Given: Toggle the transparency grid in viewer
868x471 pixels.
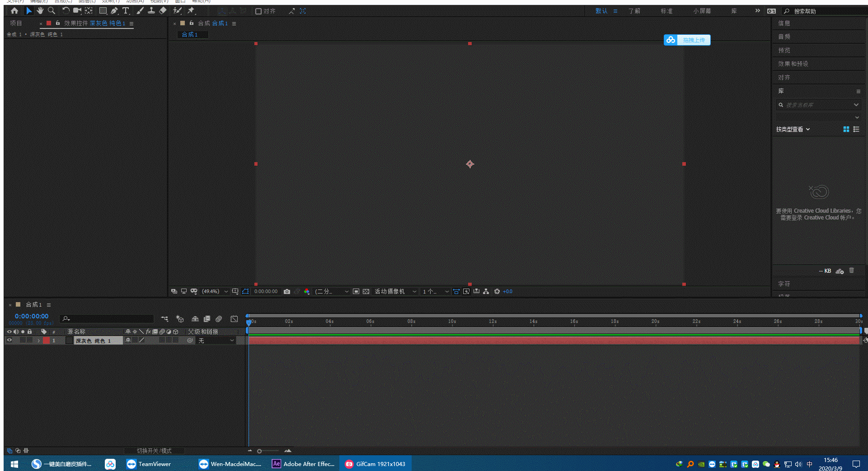Looking at the screenshot, I should [x=366, y=292].
